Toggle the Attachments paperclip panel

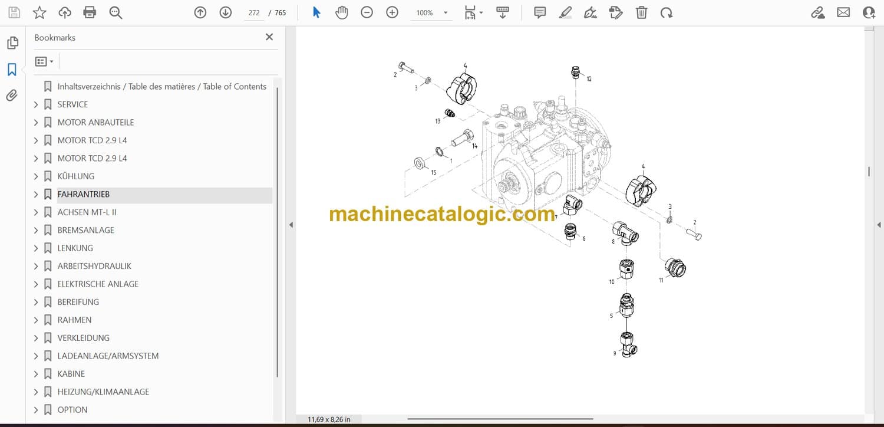tap(12, 96)
